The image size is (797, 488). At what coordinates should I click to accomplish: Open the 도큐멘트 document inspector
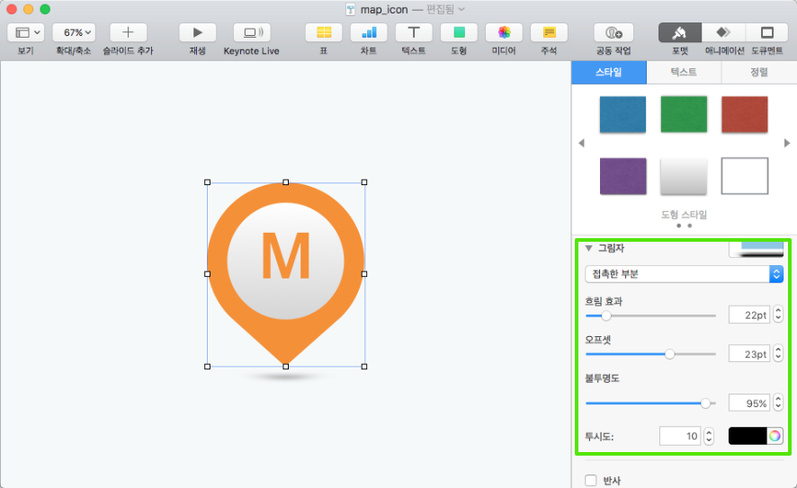point(767,32)
